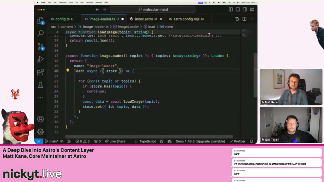324x182 pixels.
Task: Open the image-loader.ts breadcrumb
Action: pos(93,27)
